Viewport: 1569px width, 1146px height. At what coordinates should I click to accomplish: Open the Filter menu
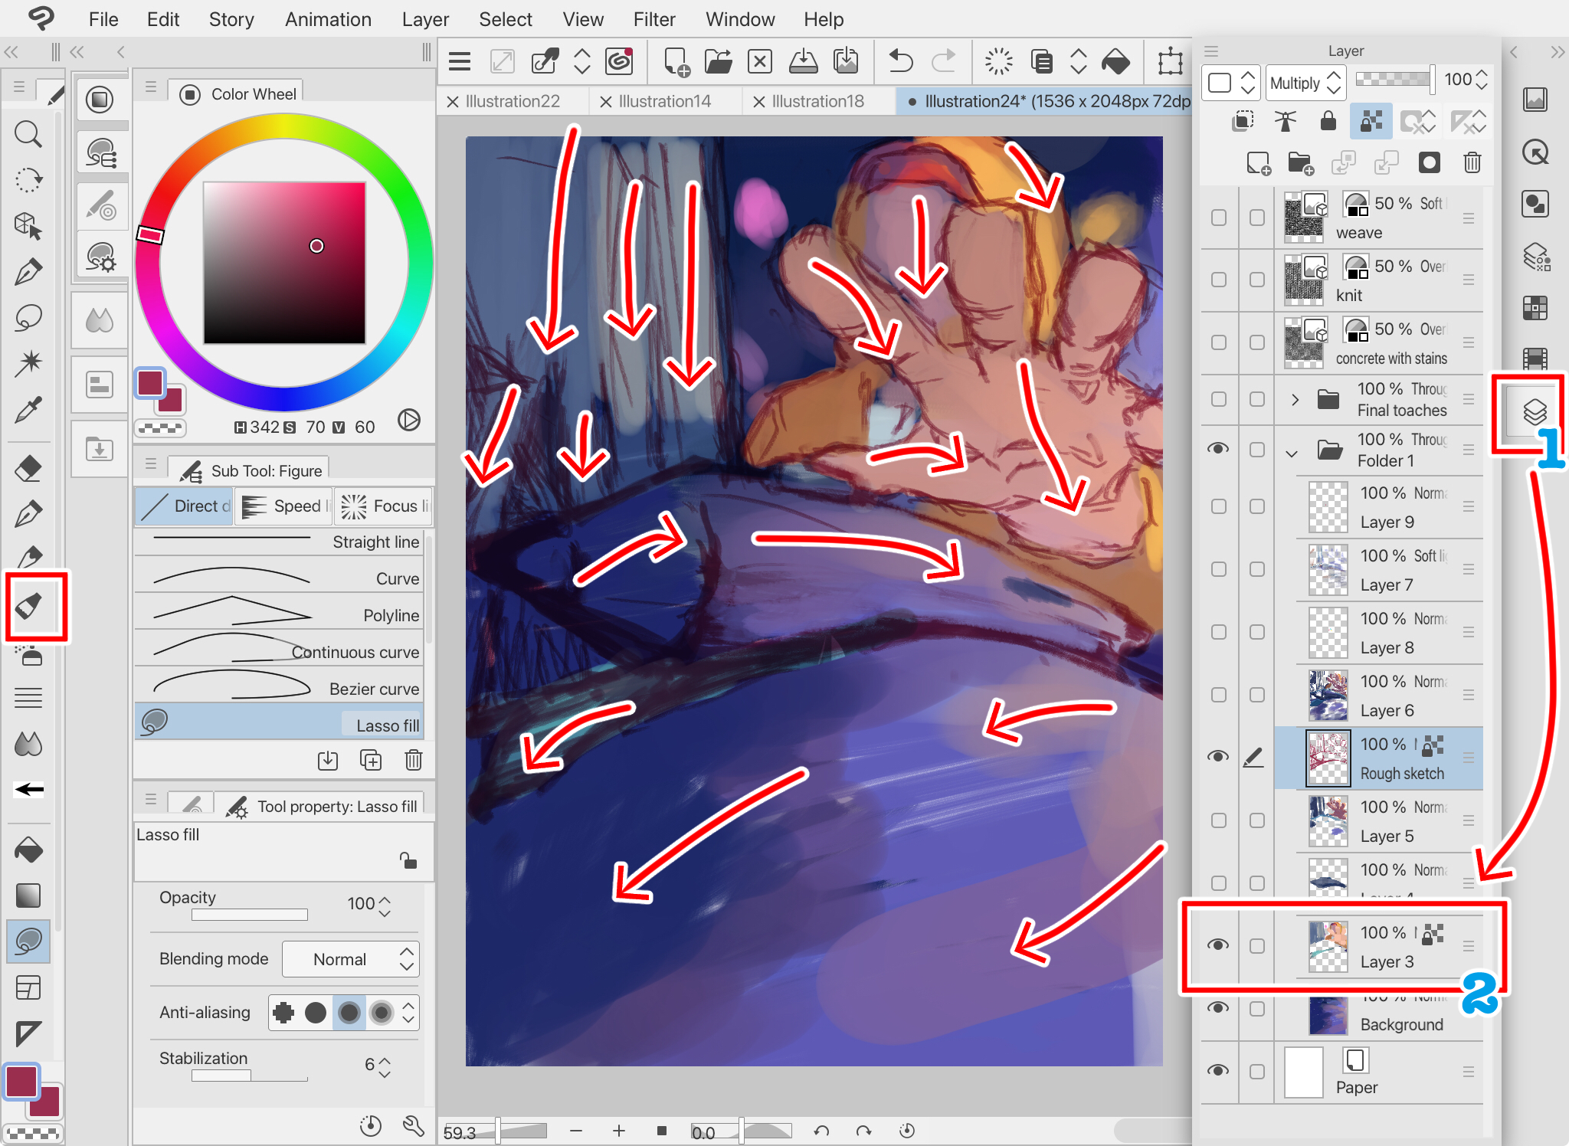(x=654, y=19)
